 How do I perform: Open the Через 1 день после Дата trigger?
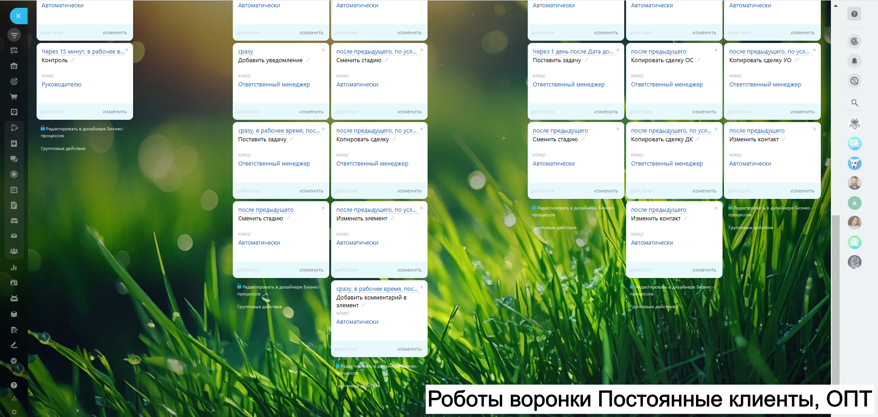click(x=573, y=52)
